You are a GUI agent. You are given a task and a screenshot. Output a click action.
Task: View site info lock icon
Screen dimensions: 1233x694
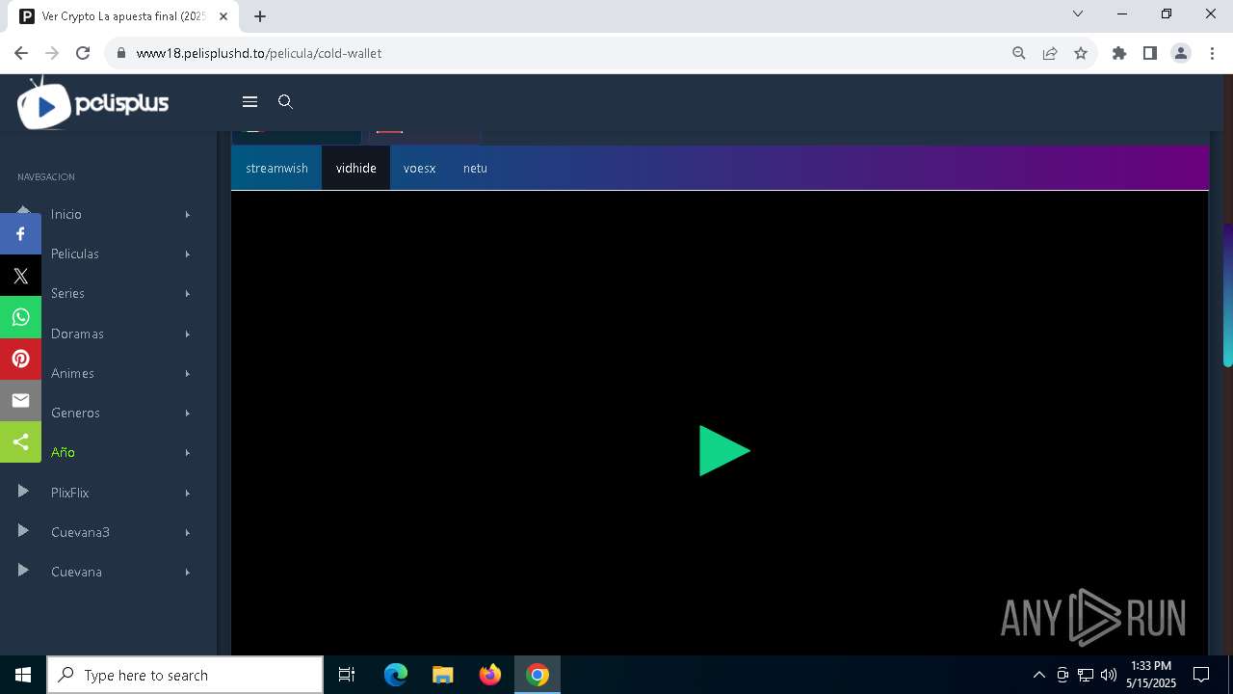(120, 53)
